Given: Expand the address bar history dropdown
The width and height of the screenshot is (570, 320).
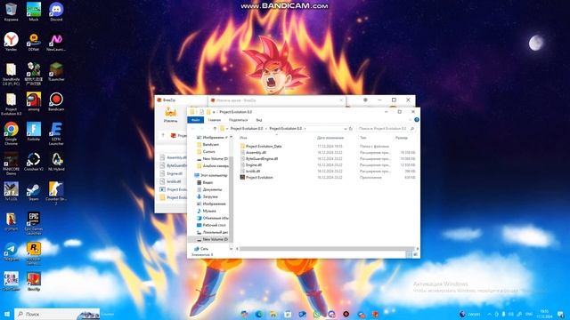Looking at the screenshot, I should click(345, 128).
